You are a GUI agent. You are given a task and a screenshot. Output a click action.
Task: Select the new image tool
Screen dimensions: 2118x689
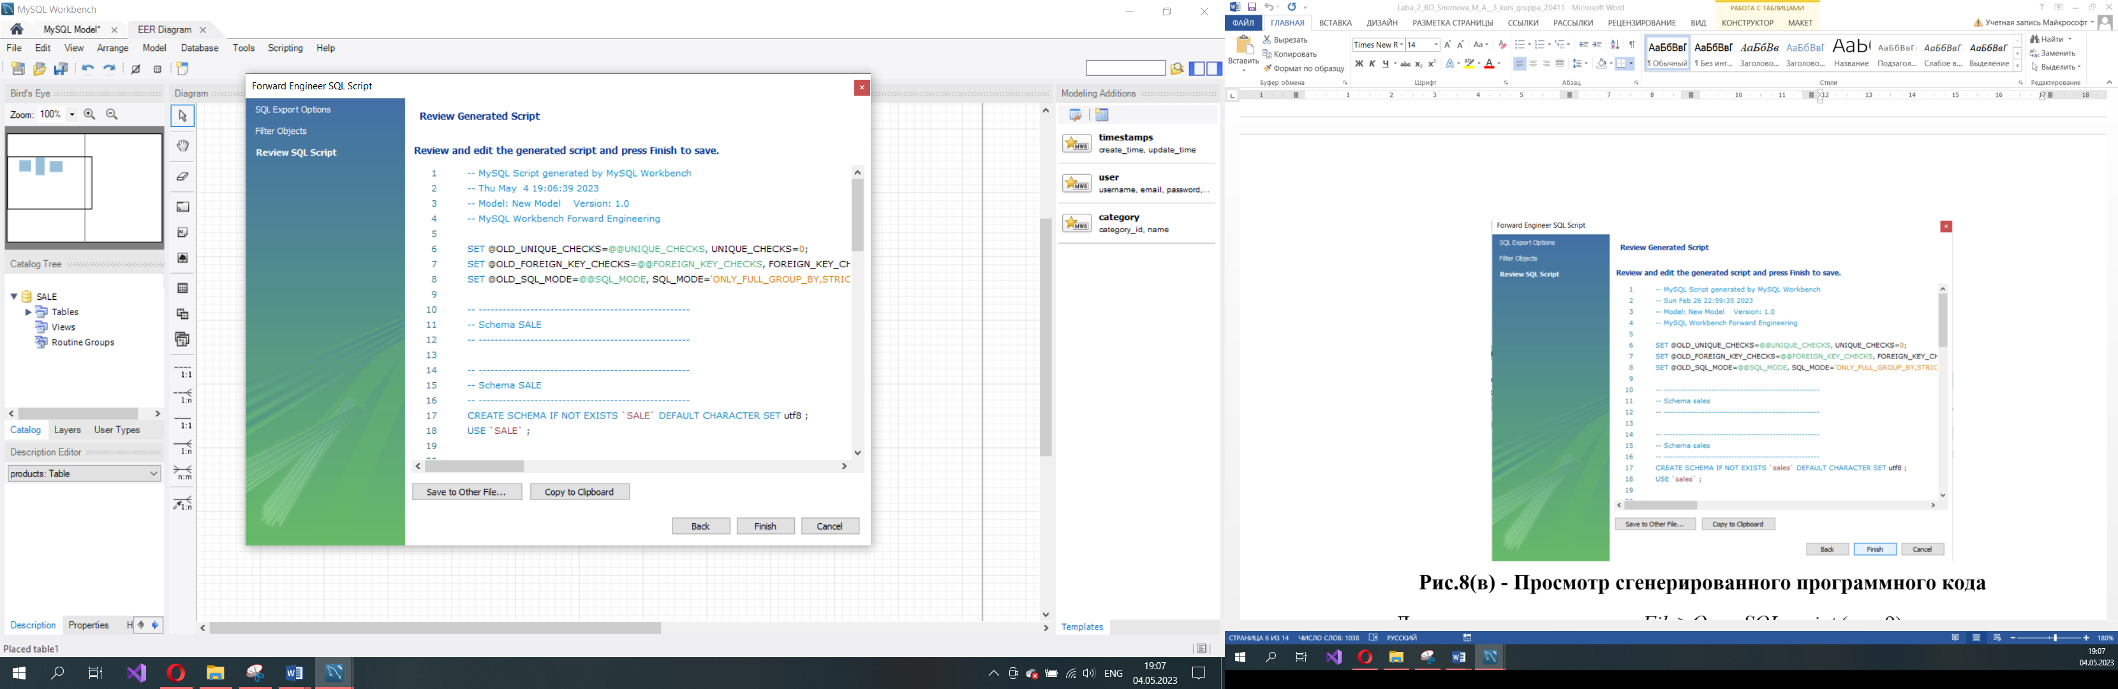tap(182, 258)
